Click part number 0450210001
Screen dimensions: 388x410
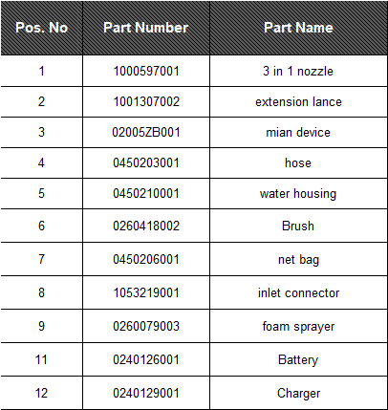[x=146, y=193]
